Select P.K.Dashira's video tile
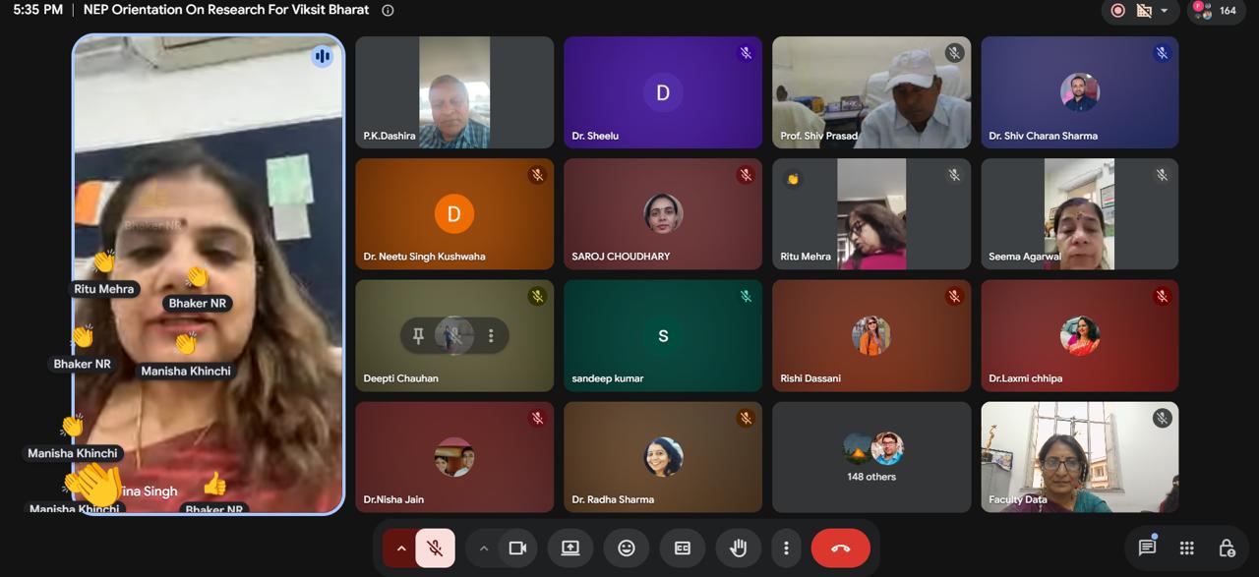 click(454, 92)
